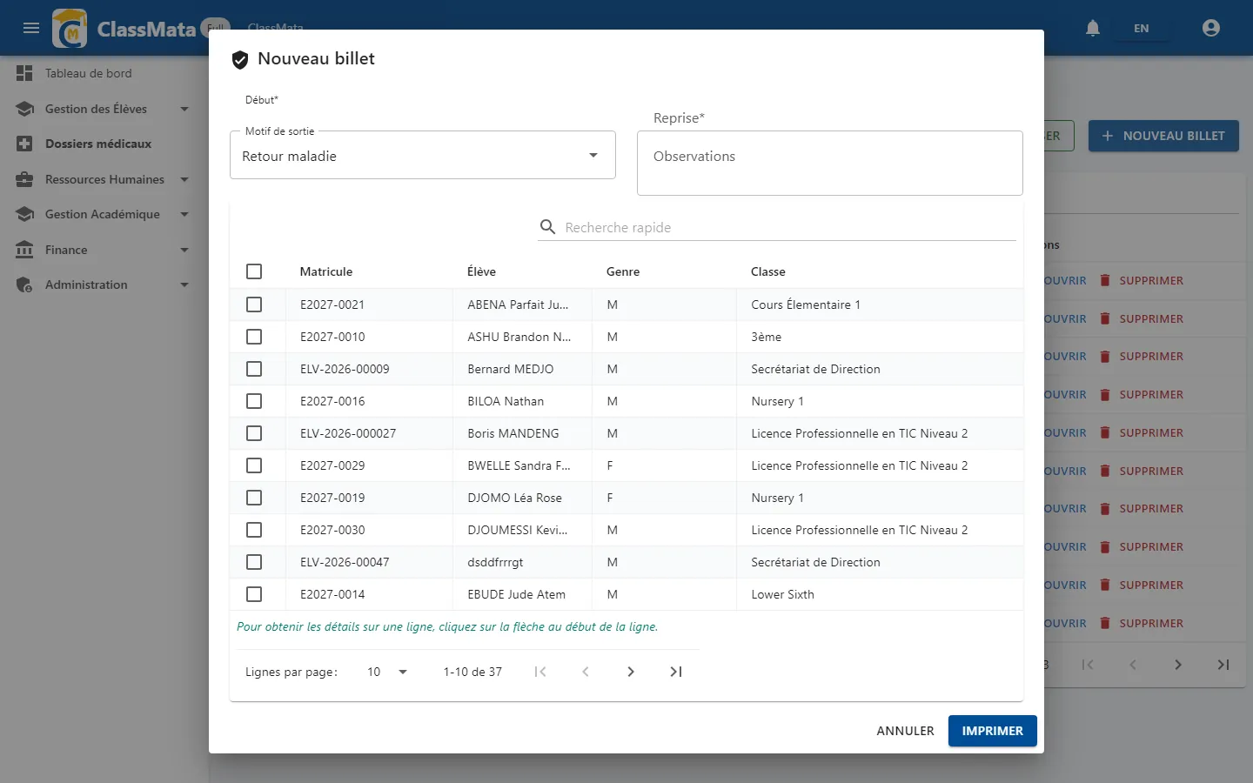
Task: Check DJOMO Léa Rose row
Action: click(x=254, y=498)
